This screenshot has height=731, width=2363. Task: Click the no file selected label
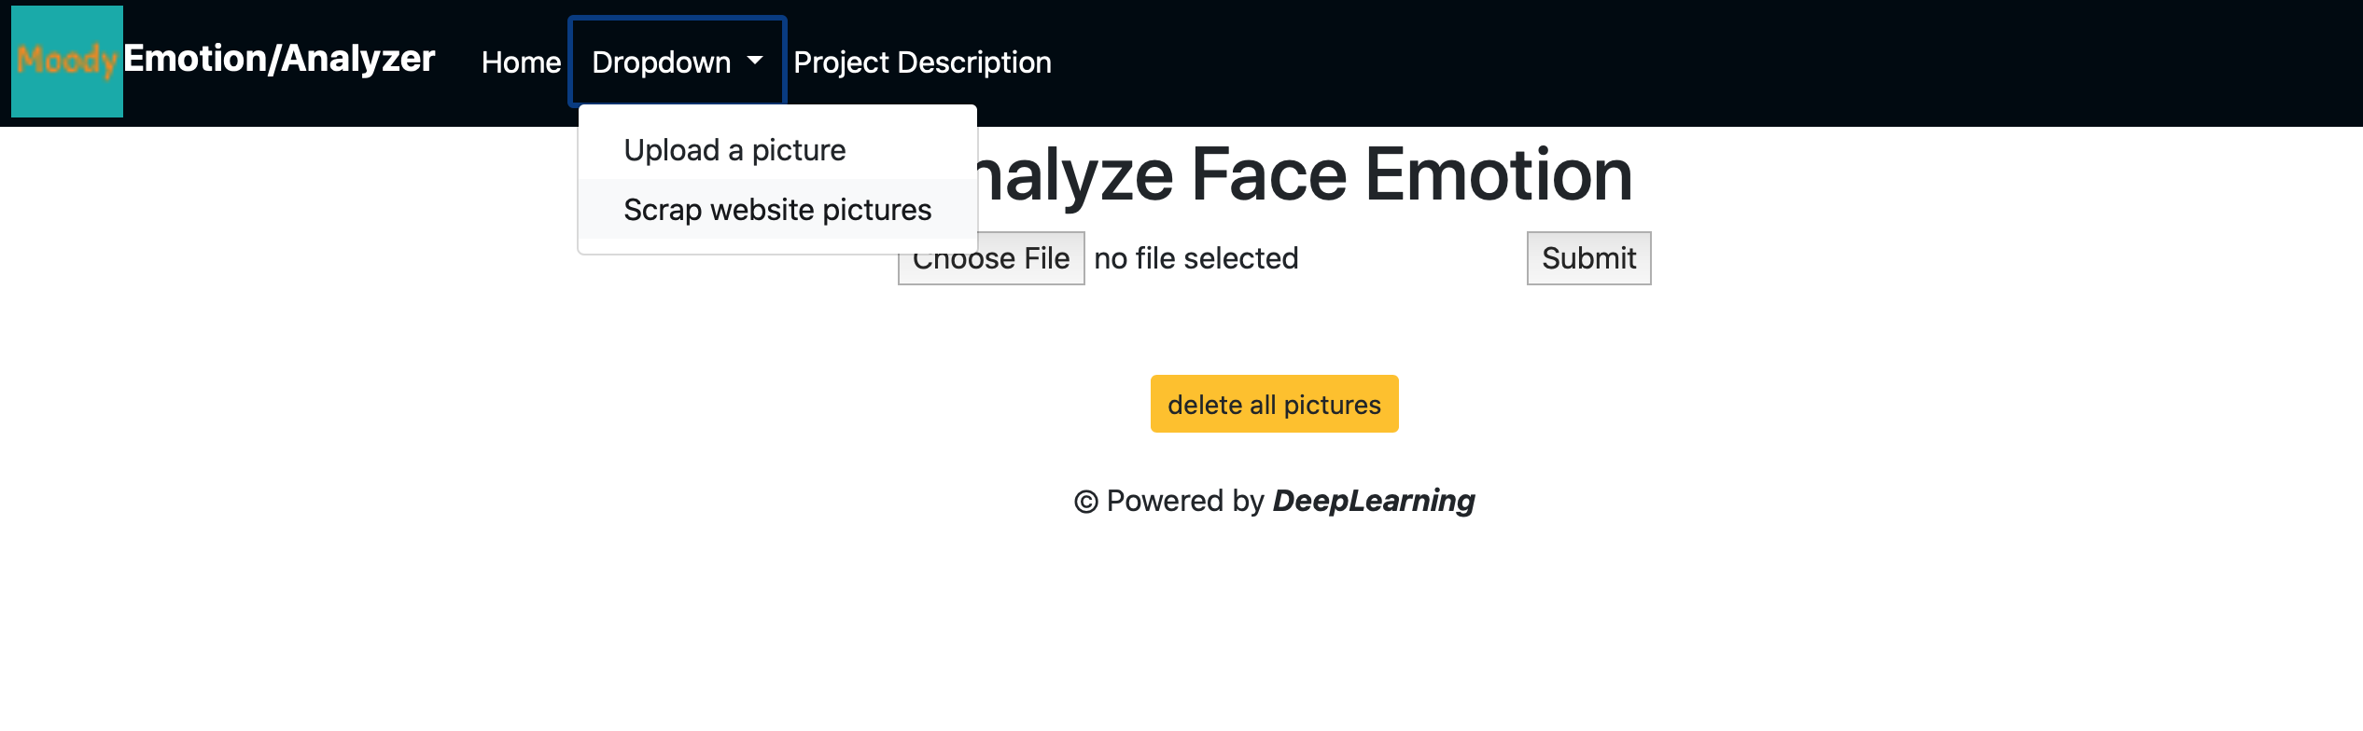pos(1196,258)
